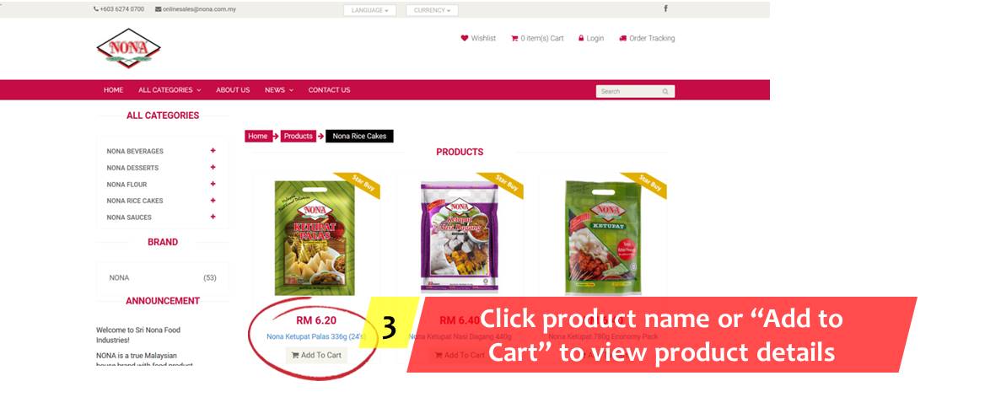The height and width of the screenshot is (408, 1001).
Task: Open the News menu
Action: click(x=279, y=90)
